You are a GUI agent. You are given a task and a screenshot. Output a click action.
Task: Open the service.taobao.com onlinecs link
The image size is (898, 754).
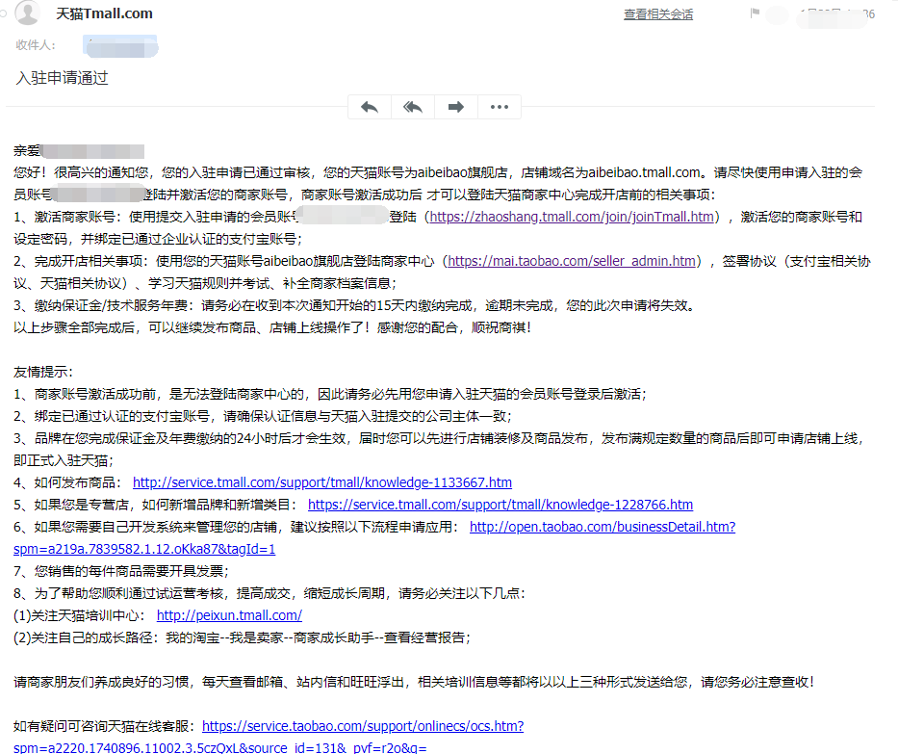click(x=363, y=726)
